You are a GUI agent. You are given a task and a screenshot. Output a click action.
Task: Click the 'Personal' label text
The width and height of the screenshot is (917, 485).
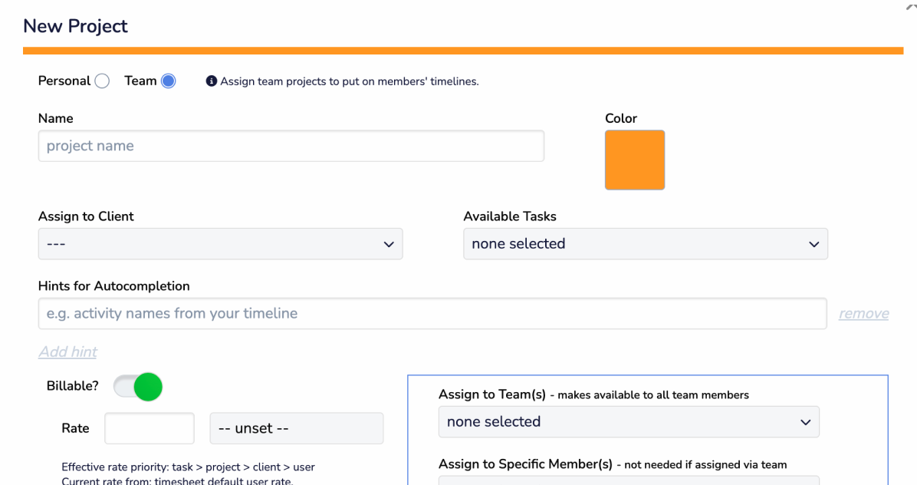click(64, 81)
